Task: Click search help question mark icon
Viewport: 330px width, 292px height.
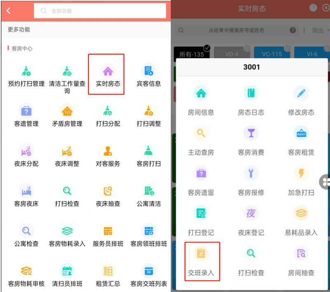Action: pyautogui.click(x=293, y=30)
